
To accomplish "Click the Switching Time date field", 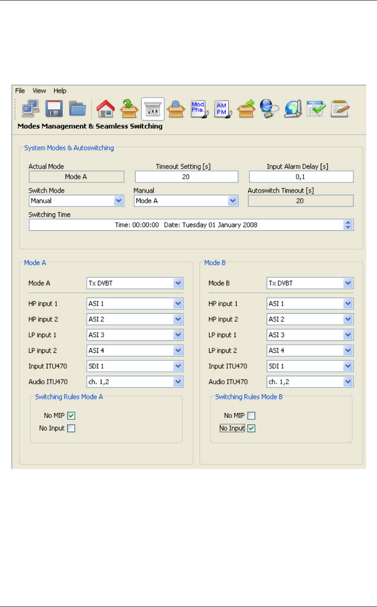I will (191, 225).
